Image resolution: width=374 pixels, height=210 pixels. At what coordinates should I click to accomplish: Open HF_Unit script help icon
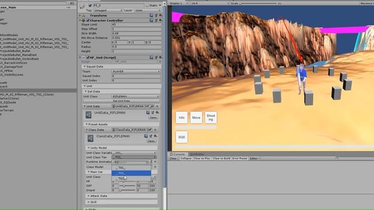point(151,57)
